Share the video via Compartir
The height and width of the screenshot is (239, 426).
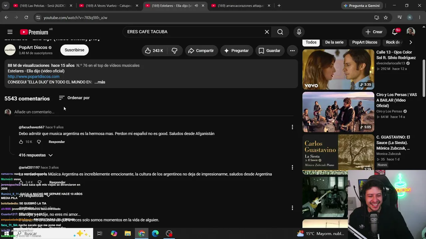pos(201,50)
